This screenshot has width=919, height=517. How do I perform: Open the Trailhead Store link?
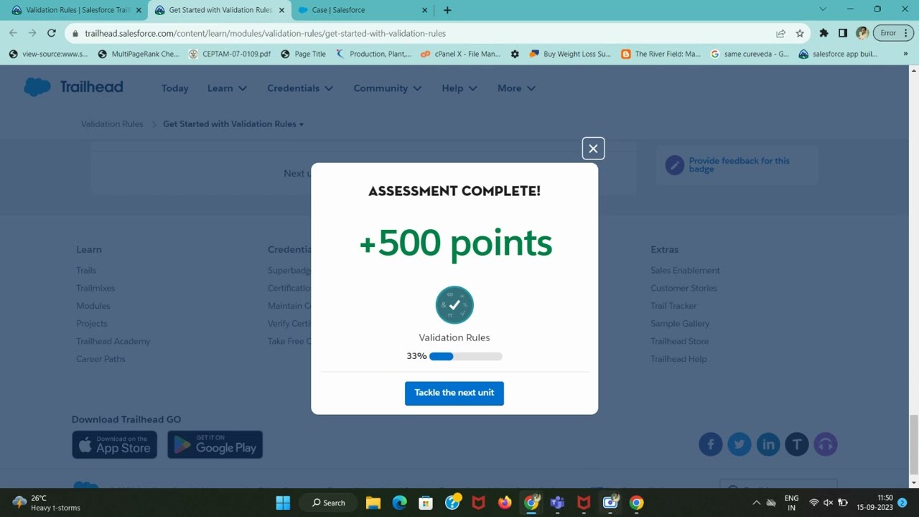[x=679, y=341]
